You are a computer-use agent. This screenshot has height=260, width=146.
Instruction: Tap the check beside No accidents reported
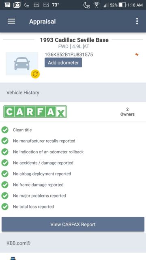pos(5,163)
